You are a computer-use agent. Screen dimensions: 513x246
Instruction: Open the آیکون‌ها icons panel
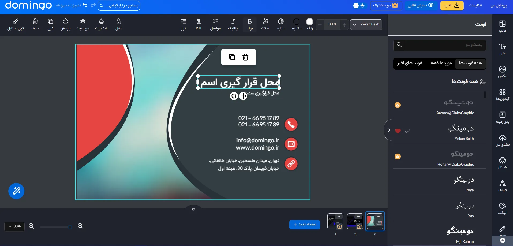point(502,95)
